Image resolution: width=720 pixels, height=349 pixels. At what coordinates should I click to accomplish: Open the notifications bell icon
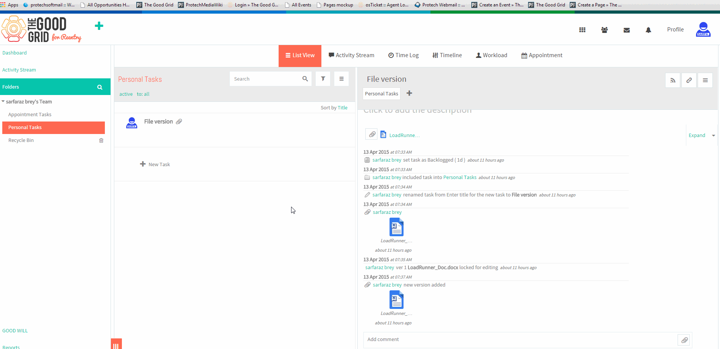648,30
